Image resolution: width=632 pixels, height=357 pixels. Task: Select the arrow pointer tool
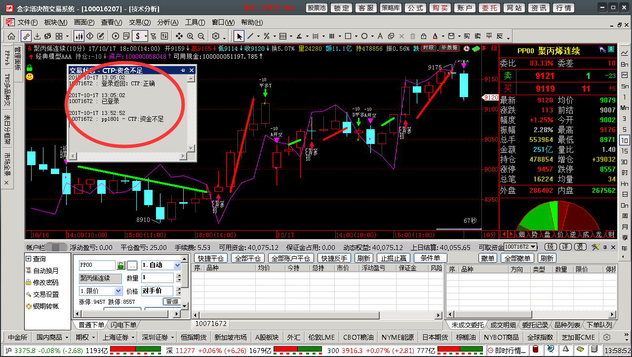tap(239, 36)
